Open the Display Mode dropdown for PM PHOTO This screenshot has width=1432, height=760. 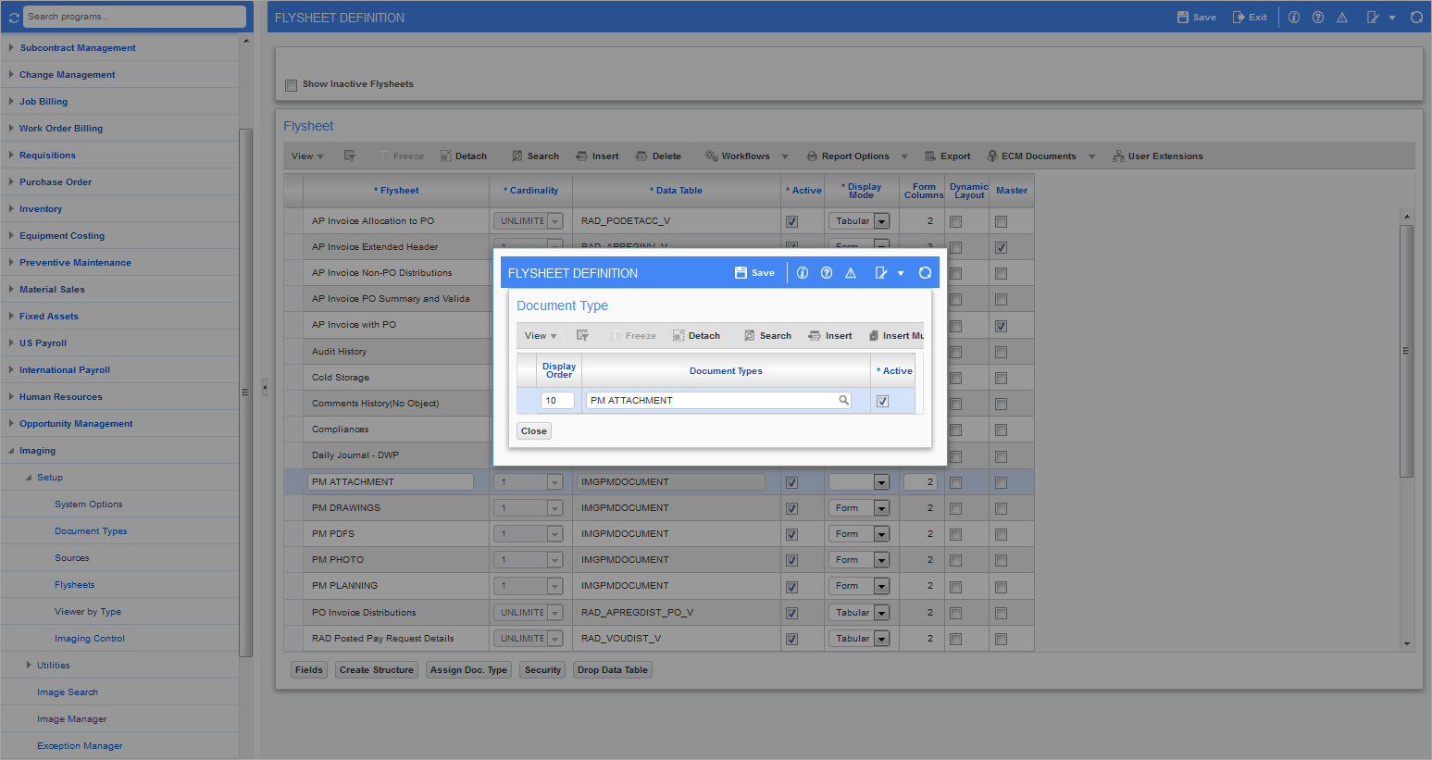click(x=881, y=559)
